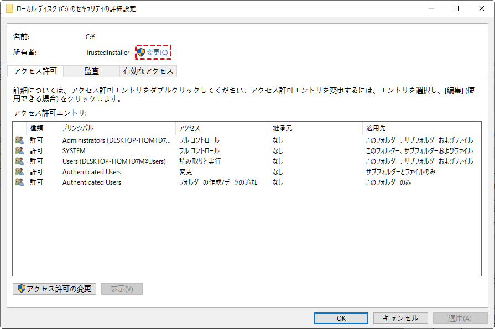The height and width of the screenshot is (329, 495).
Task: Select the Users (DESKTOP-HQMTD7M¥Users) principal
Action: pos(114,161)
